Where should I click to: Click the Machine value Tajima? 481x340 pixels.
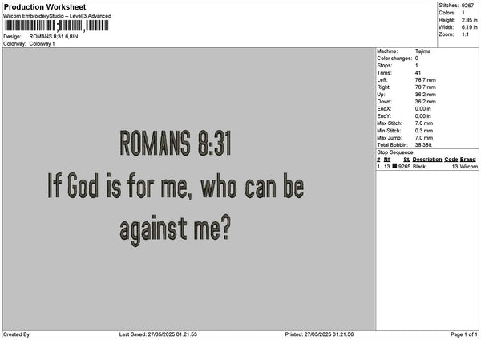[x=422, y=51]
